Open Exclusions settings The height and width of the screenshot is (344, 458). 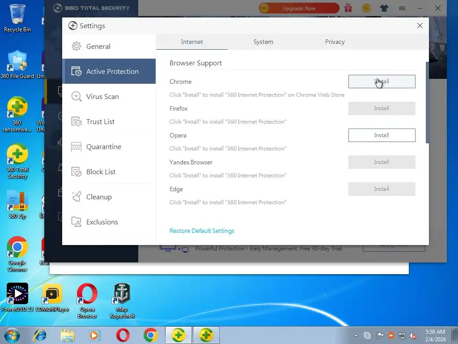[x=109, y=222]
